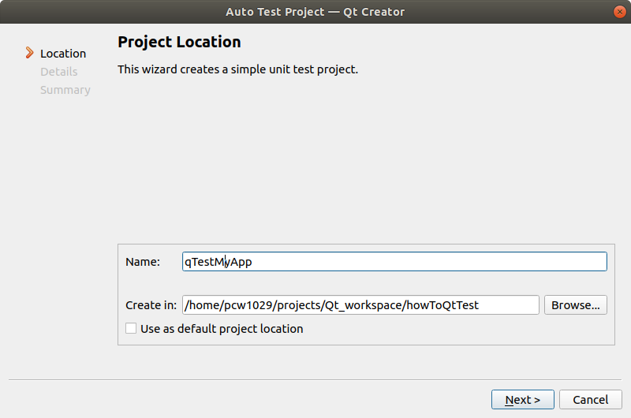631x418 pixels.
Task: Click into the Create in path field
Action: click(x=360, y=305)
